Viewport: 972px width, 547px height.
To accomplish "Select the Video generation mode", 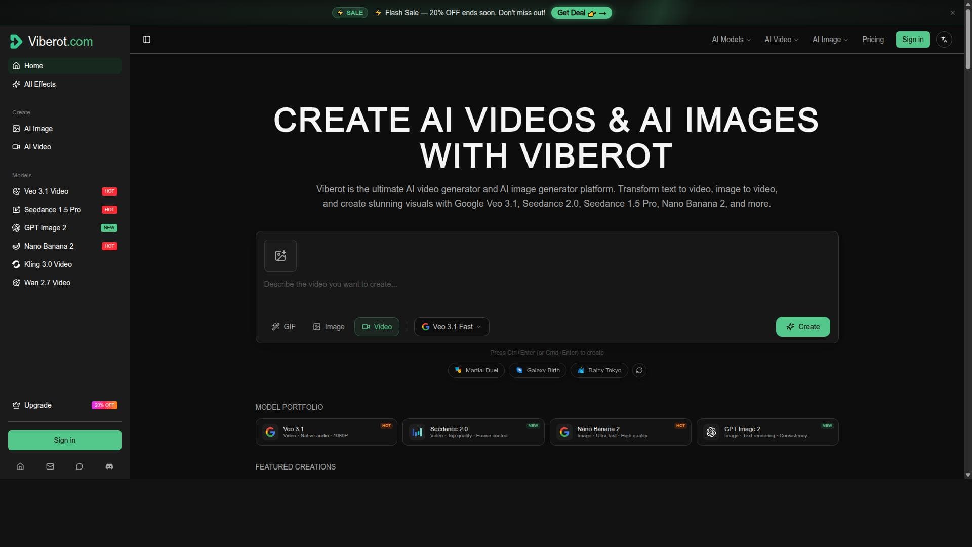I will pyautogui.click(x=377, y=327).
